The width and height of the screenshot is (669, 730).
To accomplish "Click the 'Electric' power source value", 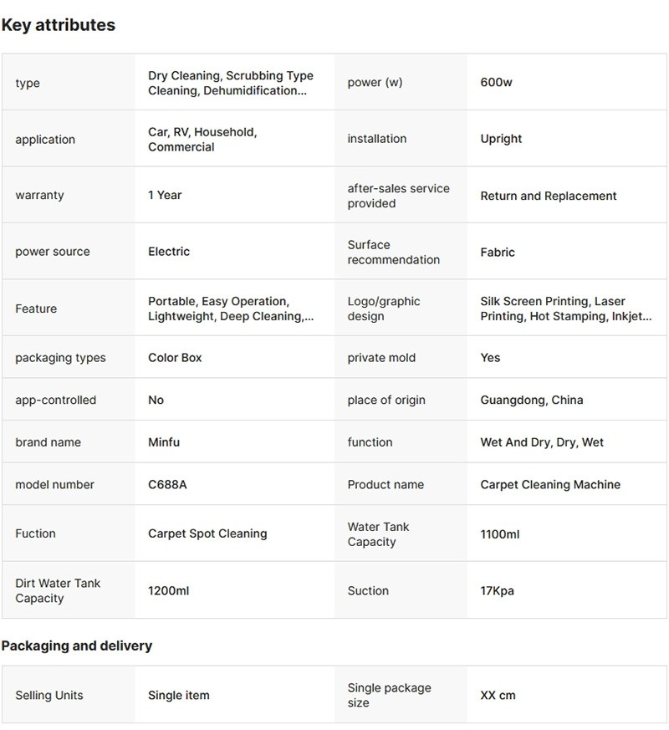I will coord(169,252).
